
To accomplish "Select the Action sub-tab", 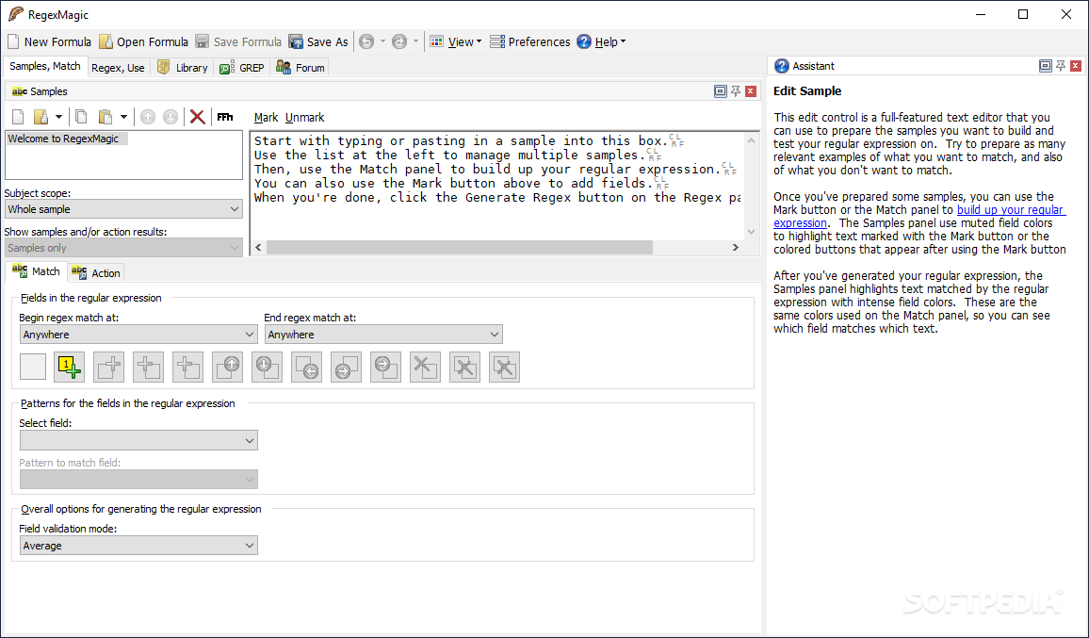I will [x=96, y=273].
